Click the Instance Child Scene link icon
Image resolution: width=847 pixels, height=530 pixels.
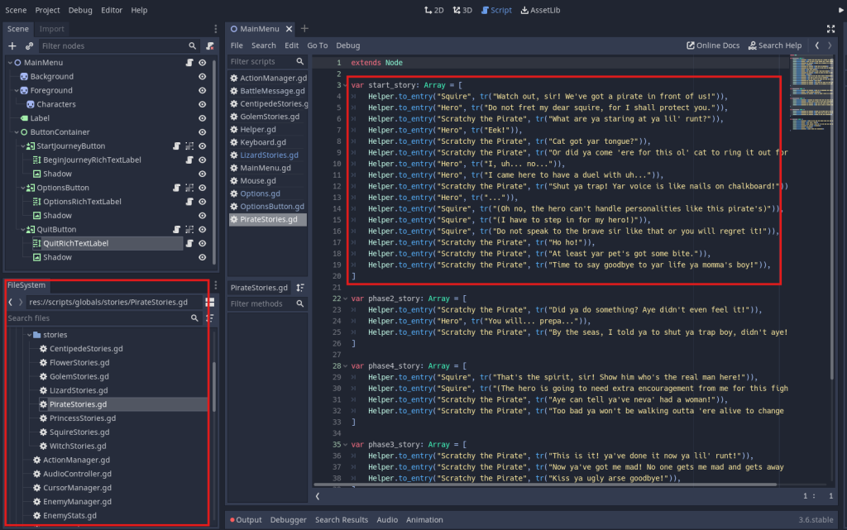coord(29,46)
